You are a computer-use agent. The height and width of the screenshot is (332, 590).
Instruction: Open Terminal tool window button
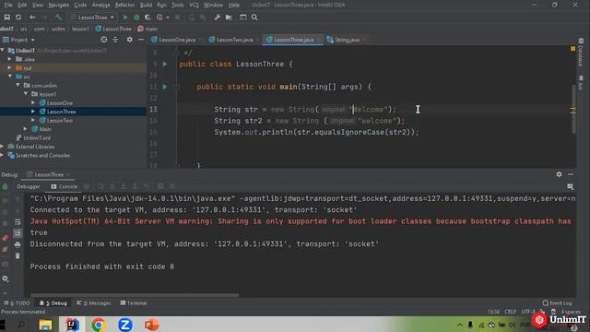pyautogui.click(x=134, y=303)
